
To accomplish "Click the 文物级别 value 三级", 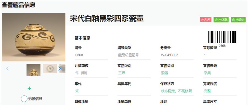I will [x=122, y=73].
